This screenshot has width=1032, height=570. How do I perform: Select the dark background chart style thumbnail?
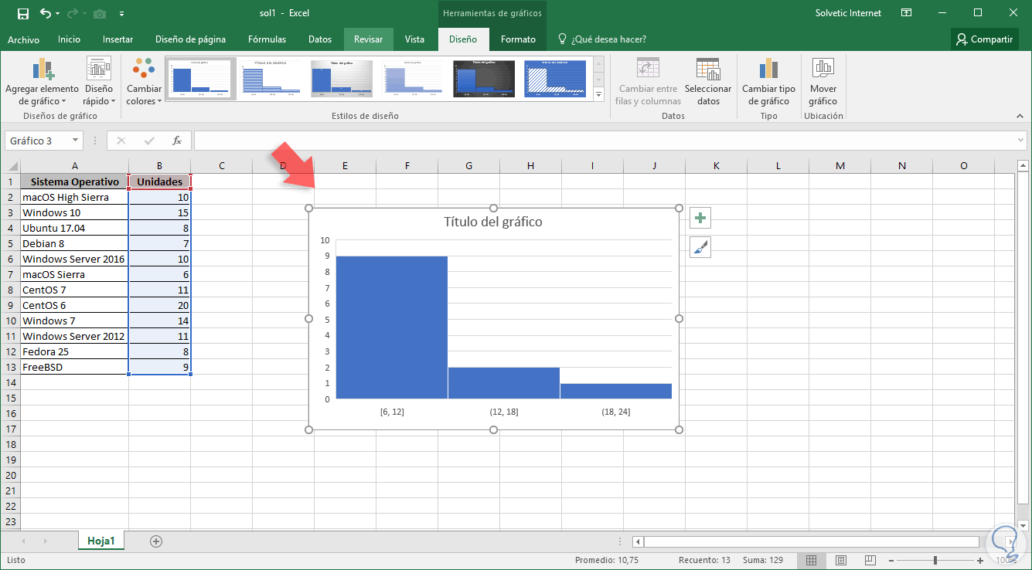[x=483, y=78]
